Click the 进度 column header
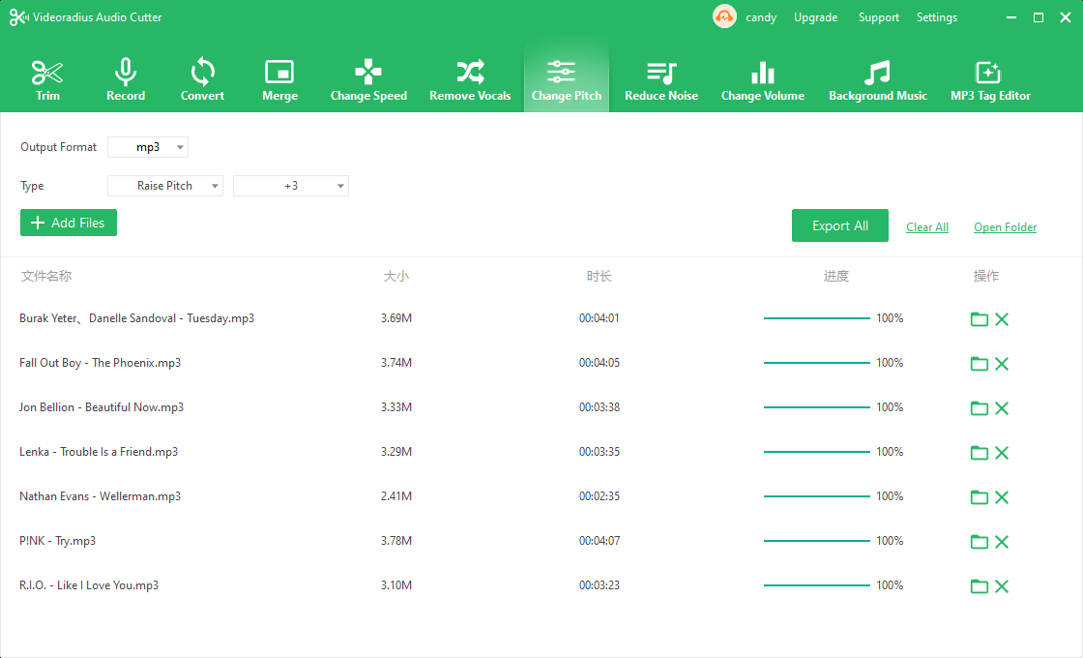The width and height of the screenshot is (1083, 658). [835, 276]
